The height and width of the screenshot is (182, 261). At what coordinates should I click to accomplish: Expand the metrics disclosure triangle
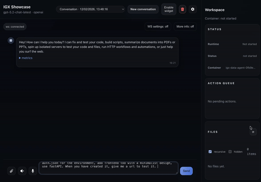point(20,58)
